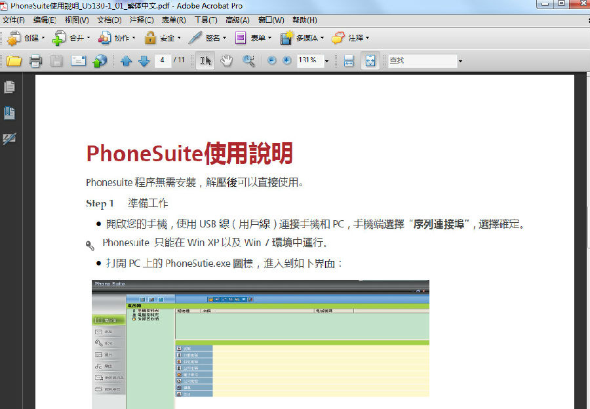The height and width of the screenshot is (409, 590).
Task: Click the Secure padlock icon
Action: click(150, 37)
